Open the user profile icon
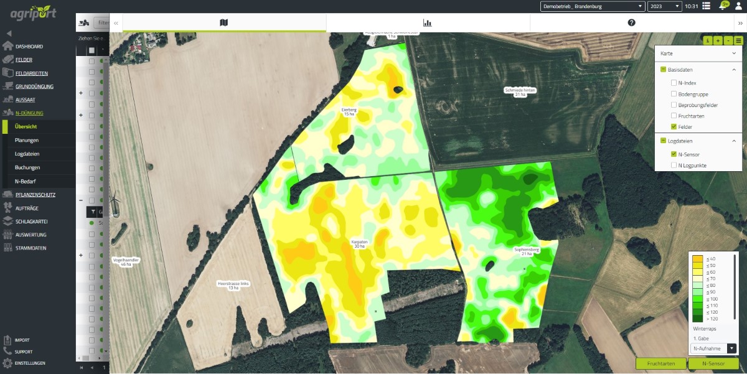The width and height of the screenshot is (747, 374). click(739, 6)
